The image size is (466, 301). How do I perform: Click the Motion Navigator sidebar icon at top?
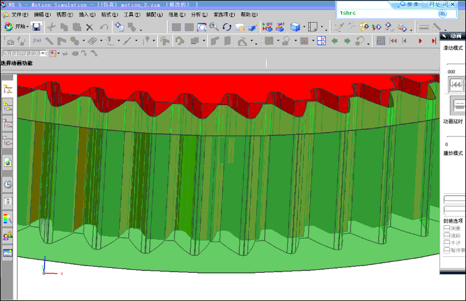tap(7, 89)
